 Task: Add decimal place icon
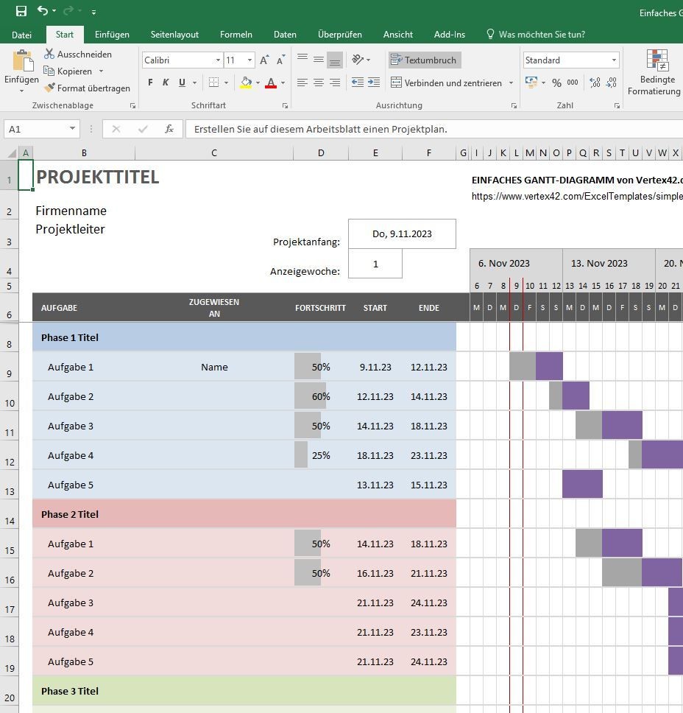pyautogui.click(x=595, y=82)
